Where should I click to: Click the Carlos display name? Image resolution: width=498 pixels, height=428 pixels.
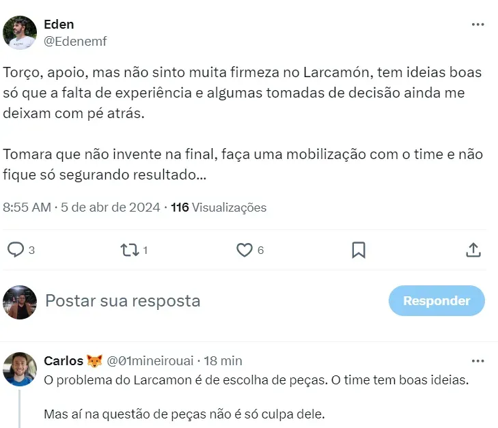[x=64, y=360]
